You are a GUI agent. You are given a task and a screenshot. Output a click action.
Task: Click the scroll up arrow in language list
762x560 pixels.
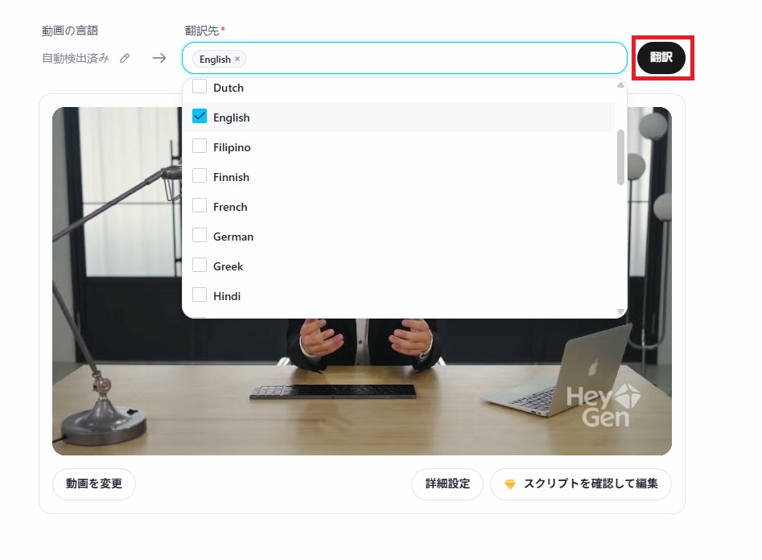(620, 85)
